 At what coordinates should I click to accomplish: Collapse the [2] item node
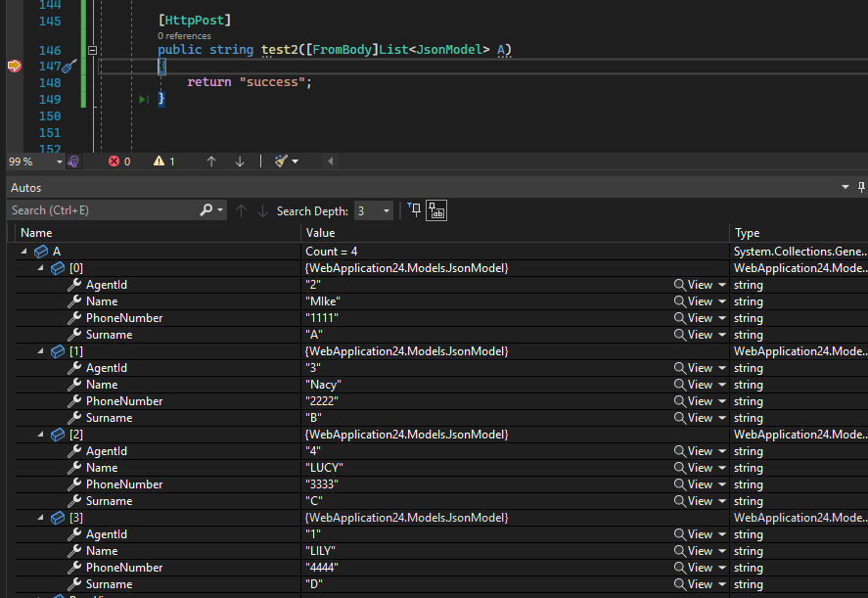pyautogui.click(x=40, y=435)
